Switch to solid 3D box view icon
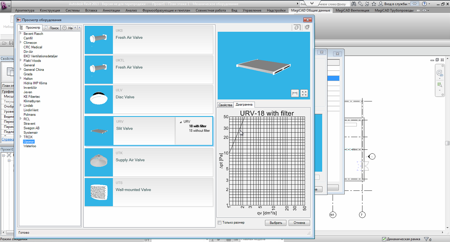This screenshot has height=242, width=450. click(296, 27)
